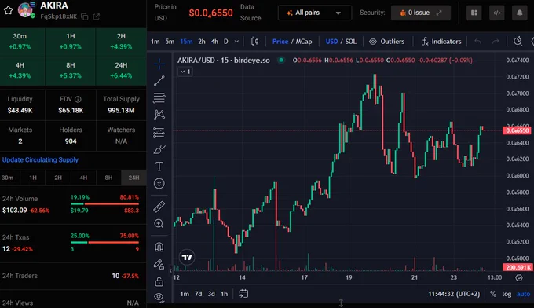Open timezone 11:44:32 (UTC+2) selector
Image resolution: width=534 pixels, height=308 pixels.
pyautogui.click(x=454, y=294)
